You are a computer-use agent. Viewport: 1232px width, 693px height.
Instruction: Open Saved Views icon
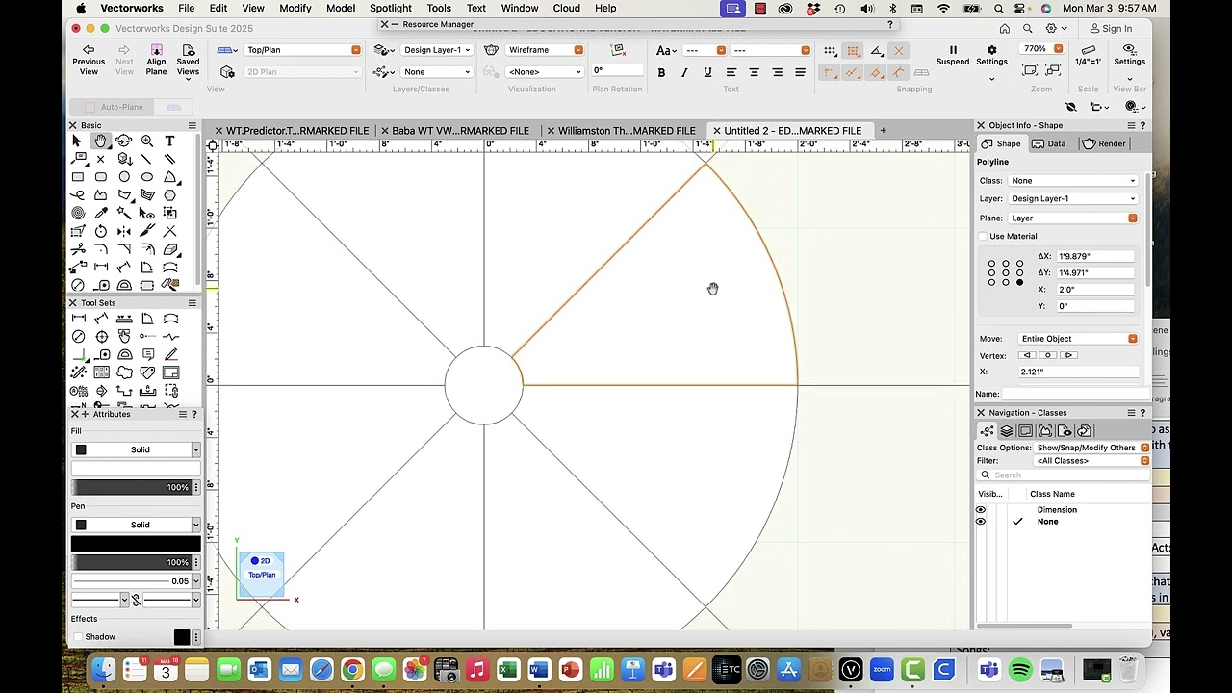click(188, 50)
